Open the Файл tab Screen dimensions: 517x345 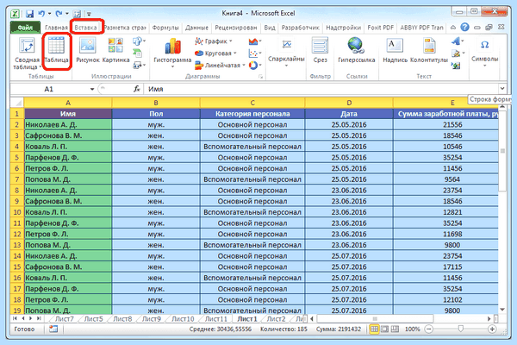pos(25,28)
